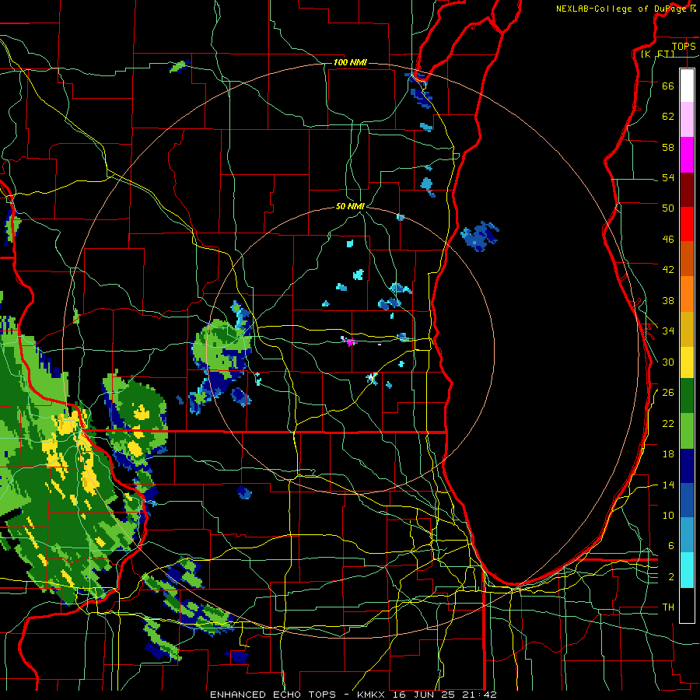Click the '46' legend value
This screenshot has width=700, height=700.
pyautogui.click(x=668, y=240)
